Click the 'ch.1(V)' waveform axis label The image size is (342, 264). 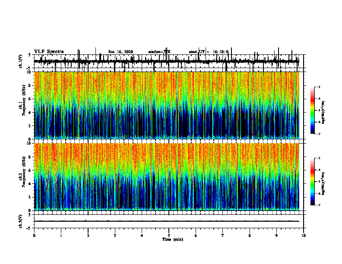coord(20,61)
